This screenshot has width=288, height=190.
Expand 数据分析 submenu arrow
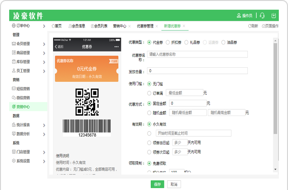point(44,134)
